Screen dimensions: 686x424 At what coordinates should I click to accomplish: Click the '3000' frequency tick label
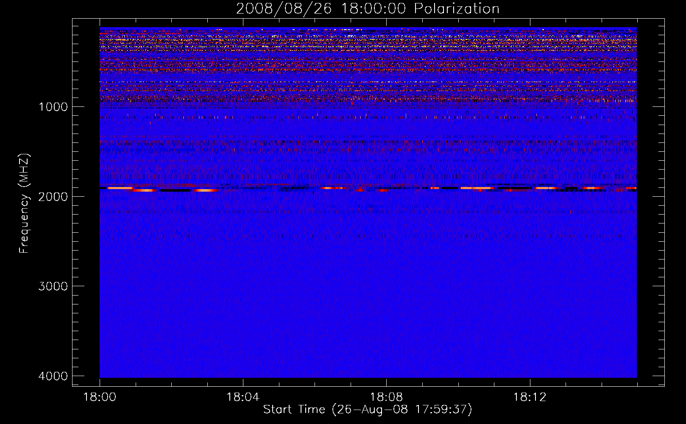[x=53, y=286]
